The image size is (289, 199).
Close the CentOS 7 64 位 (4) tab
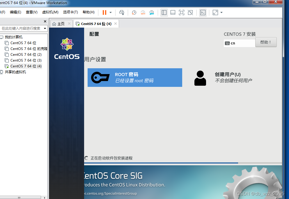pyautogui.click(x=116, y=24)
